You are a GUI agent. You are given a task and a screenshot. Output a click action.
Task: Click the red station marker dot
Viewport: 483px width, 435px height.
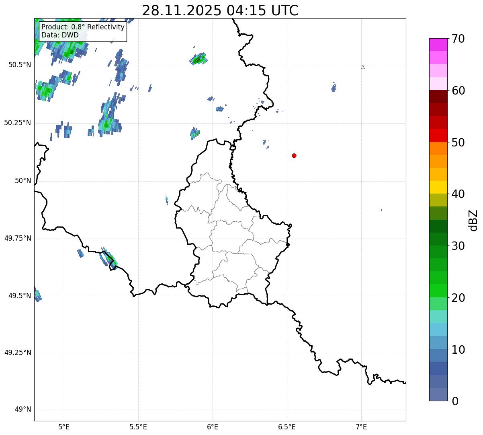294,156
